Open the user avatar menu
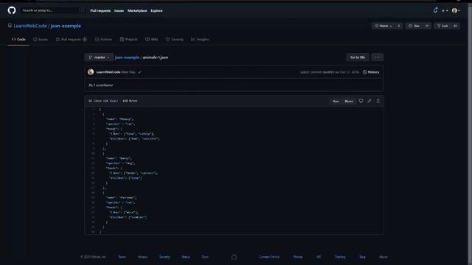 point(456,10)
